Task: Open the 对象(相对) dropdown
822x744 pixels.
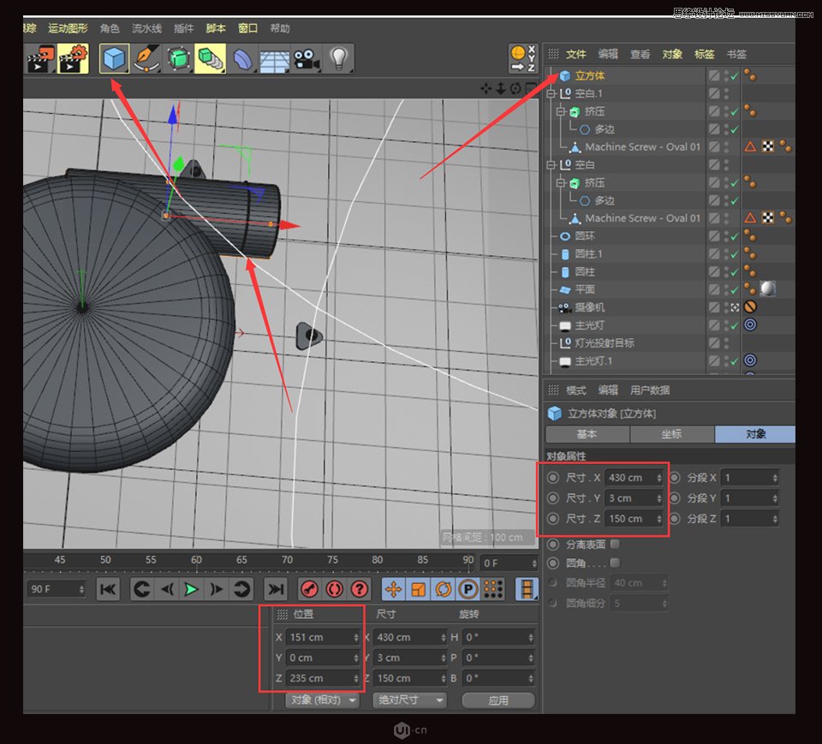Action: tap(321, 699)
